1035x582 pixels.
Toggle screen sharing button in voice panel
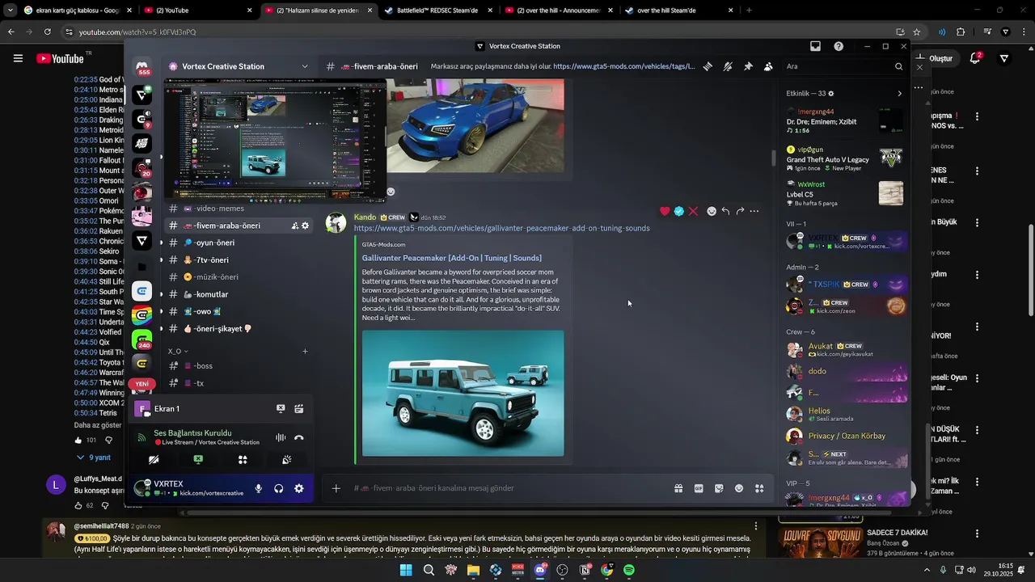[x=198, y=460]
